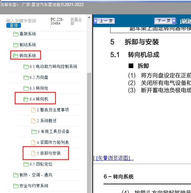Select the 6.5 四轮定位 label
The width and height of the screenshot is (191, 193).
point(41,164)
